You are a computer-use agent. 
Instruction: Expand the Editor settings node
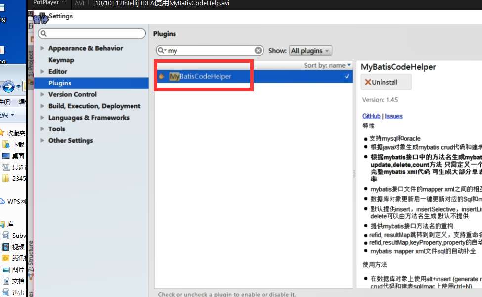point(42,71)
